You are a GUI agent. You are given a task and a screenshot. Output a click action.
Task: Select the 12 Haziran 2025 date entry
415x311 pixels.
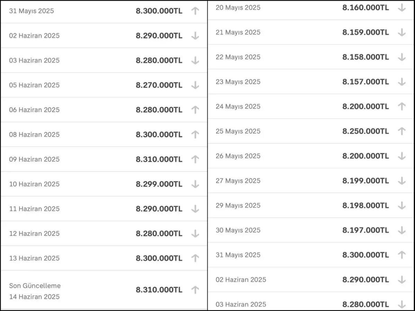pyautogui.click(x=34, y=234)
